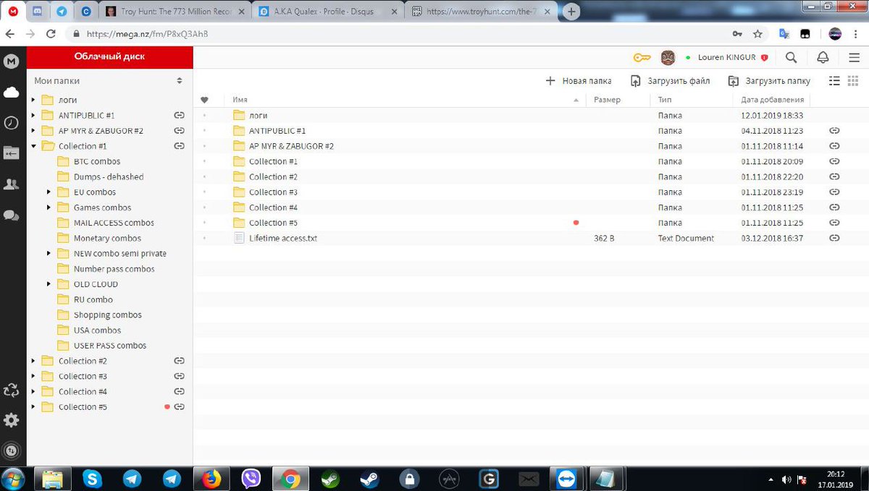869x491 pixels.
Task: Toggle favourite heart column header
Action: coord(204,100)
